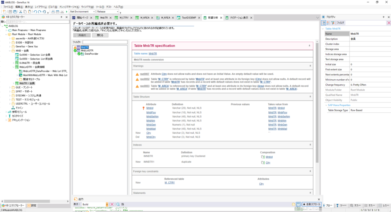
Task: Click the 再編成 button
Action: pos(82,35)
